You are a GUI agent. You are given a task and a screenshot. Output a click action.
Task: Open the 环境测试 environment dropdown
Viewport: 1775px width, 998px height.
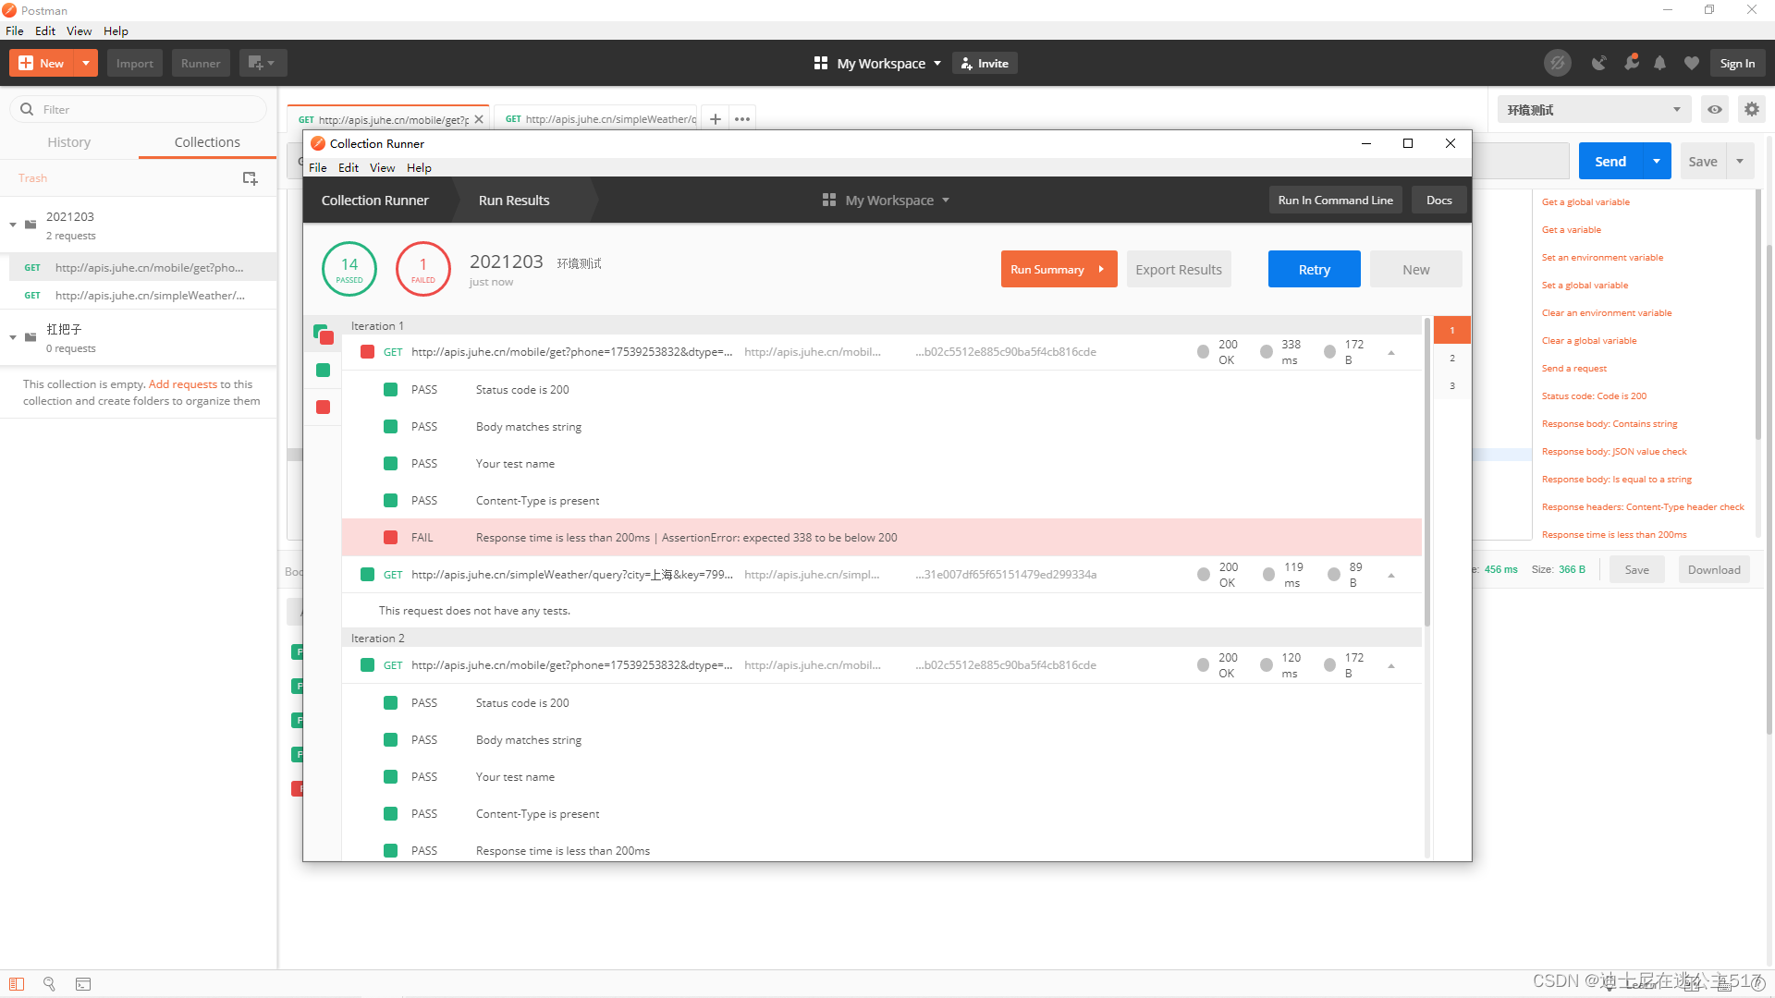click(x=1594, y=110)
